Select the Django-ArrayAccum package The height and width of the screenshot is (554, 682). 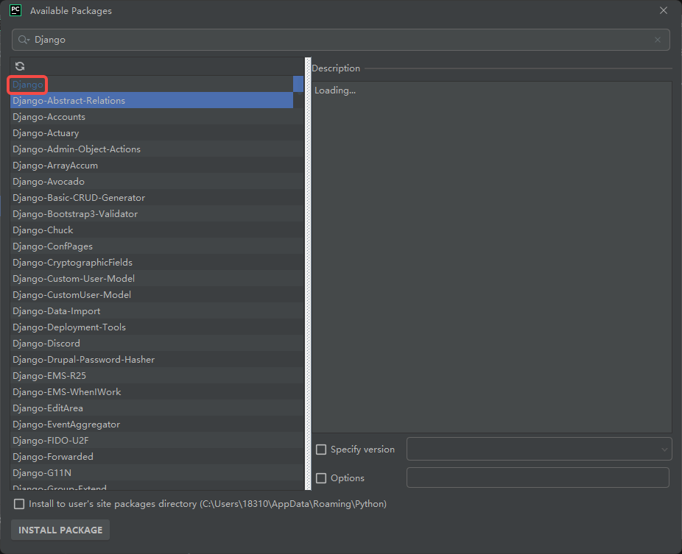click(x=157, y=165)
